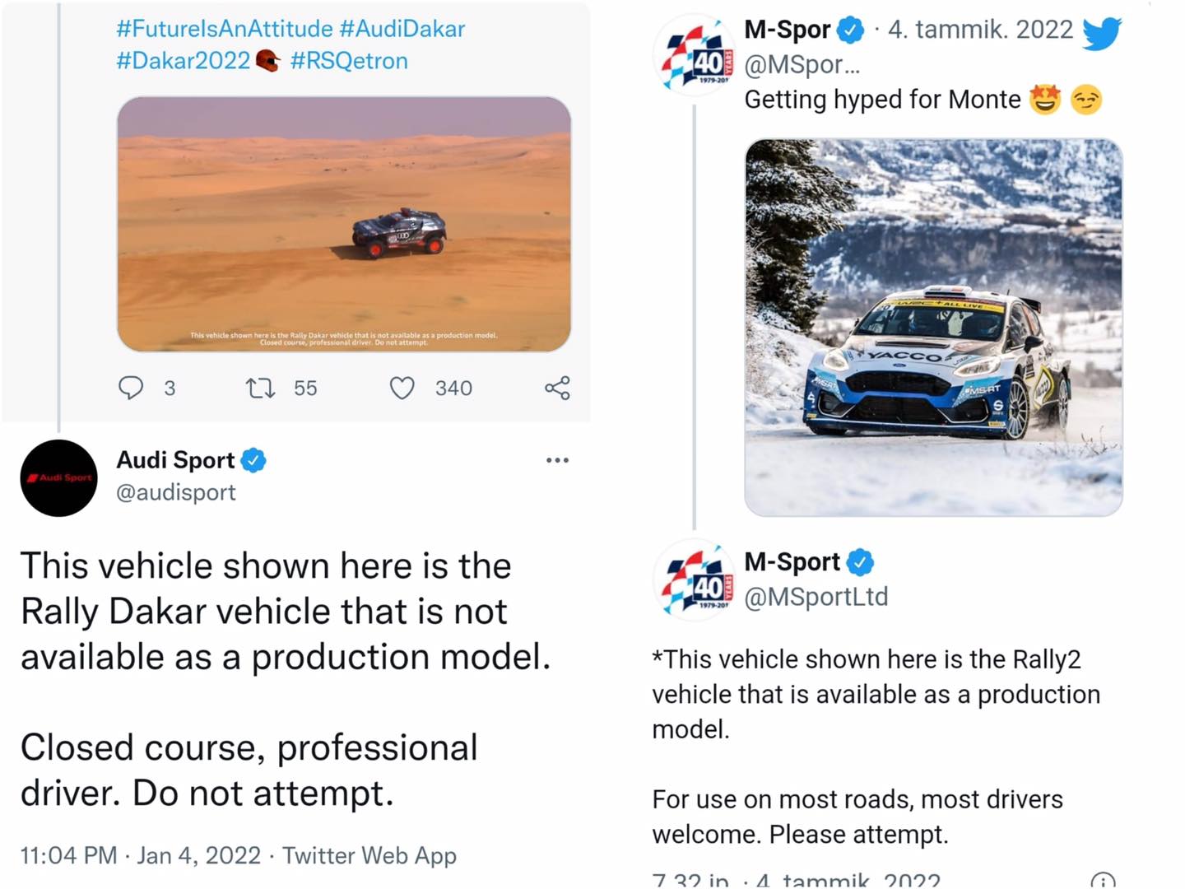The image size is (1185, 889).
Task: Open the #AudiDakar hashtag link
Action: tap(402, 29)
